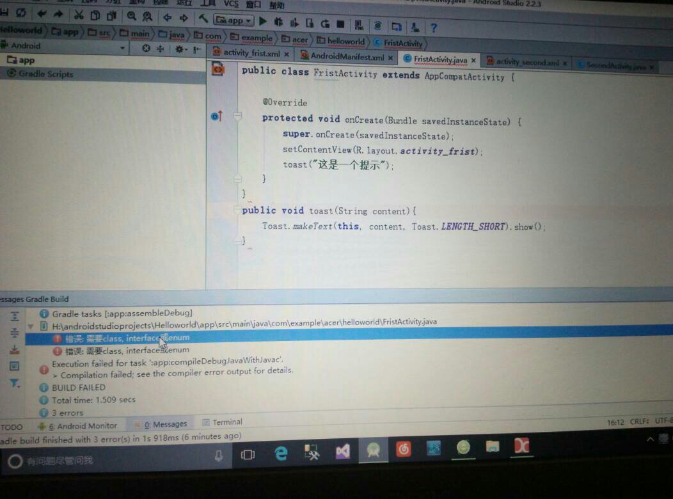Click the Scroll from Source target icon
673x499 pixels.
pos(146,49)
